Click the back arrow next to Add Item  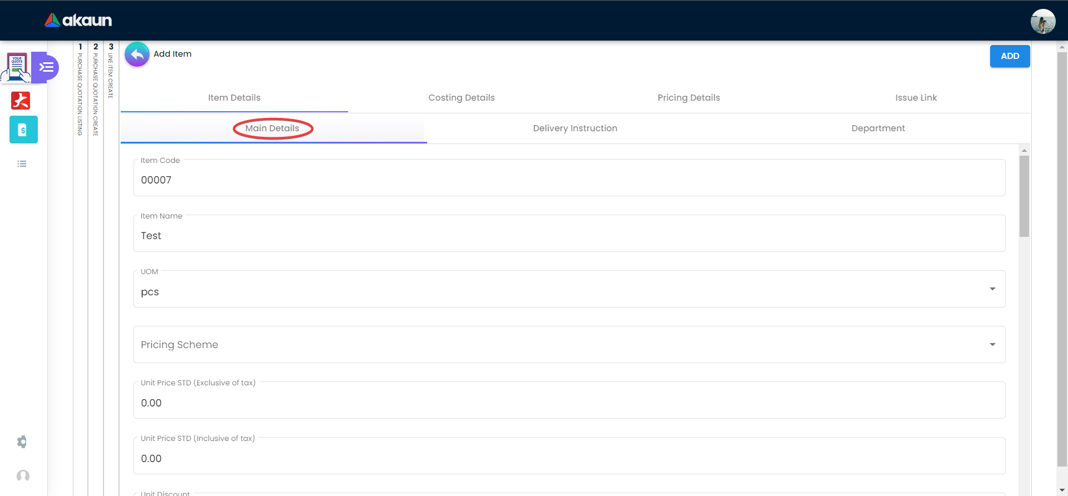(137, 54)
